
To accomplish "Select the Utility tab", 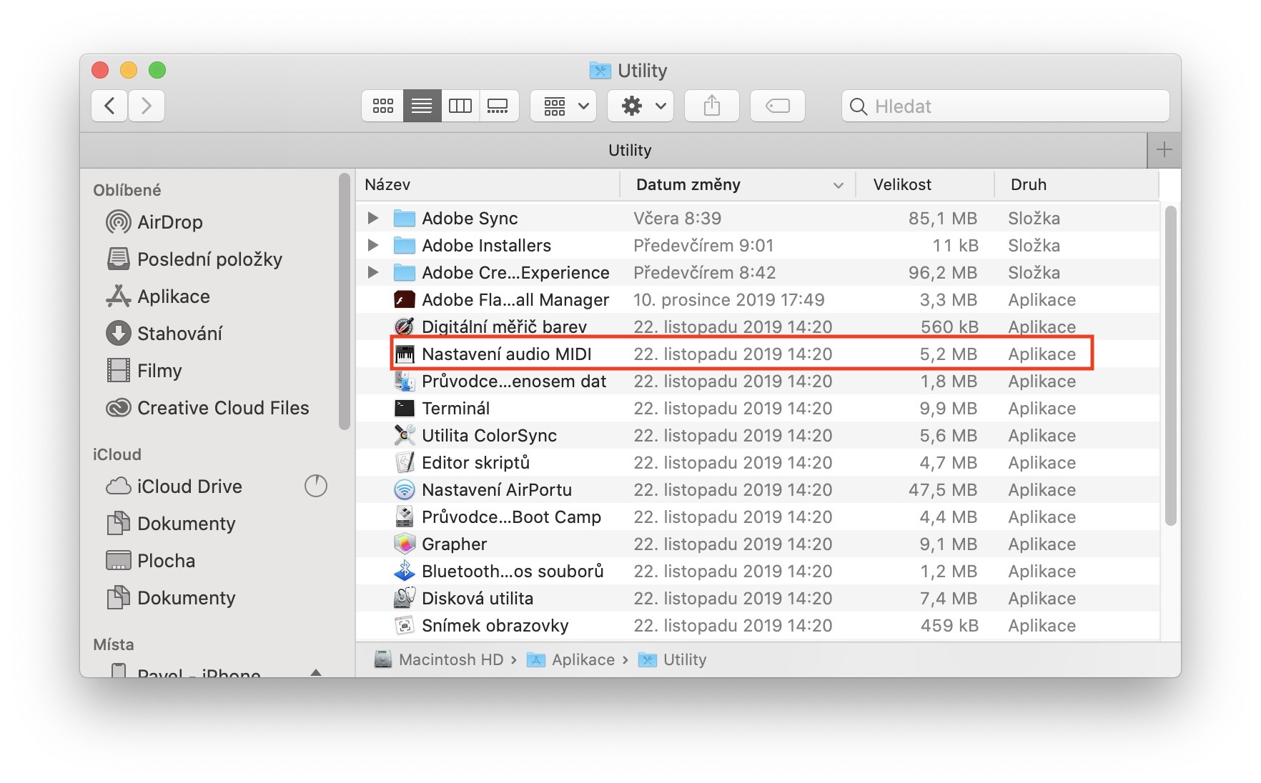I will pyautogui.click(x=613, y=150).
